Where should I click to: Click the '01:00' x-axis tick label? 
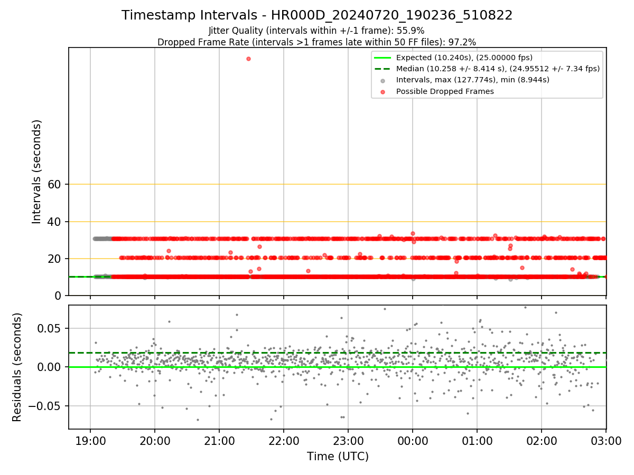pyautogui.click(x=477, y=440)
